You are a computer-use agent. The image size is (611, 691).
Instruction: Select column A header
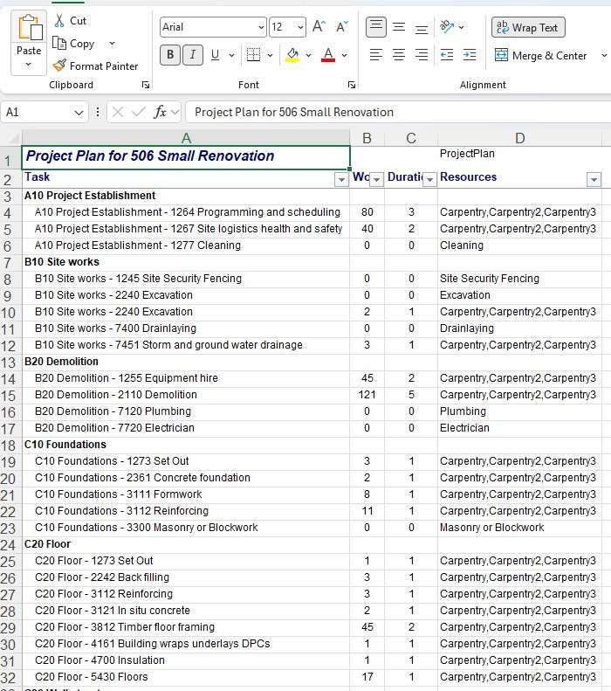click(x=186, y=138)
